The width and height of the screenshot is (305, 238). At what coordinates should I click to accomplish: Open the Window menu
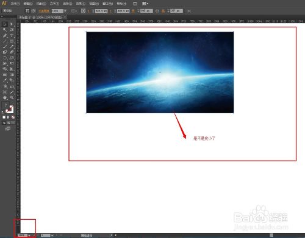(107, 4)
